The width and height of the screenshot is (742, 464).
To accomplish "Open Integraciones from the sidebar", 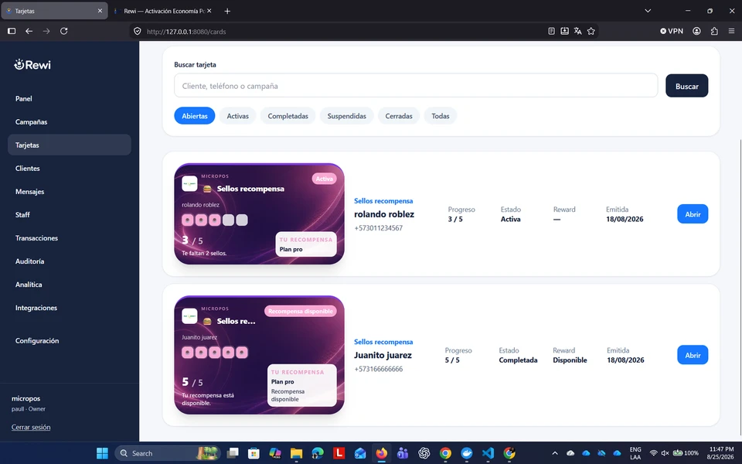I will [36, 307].
